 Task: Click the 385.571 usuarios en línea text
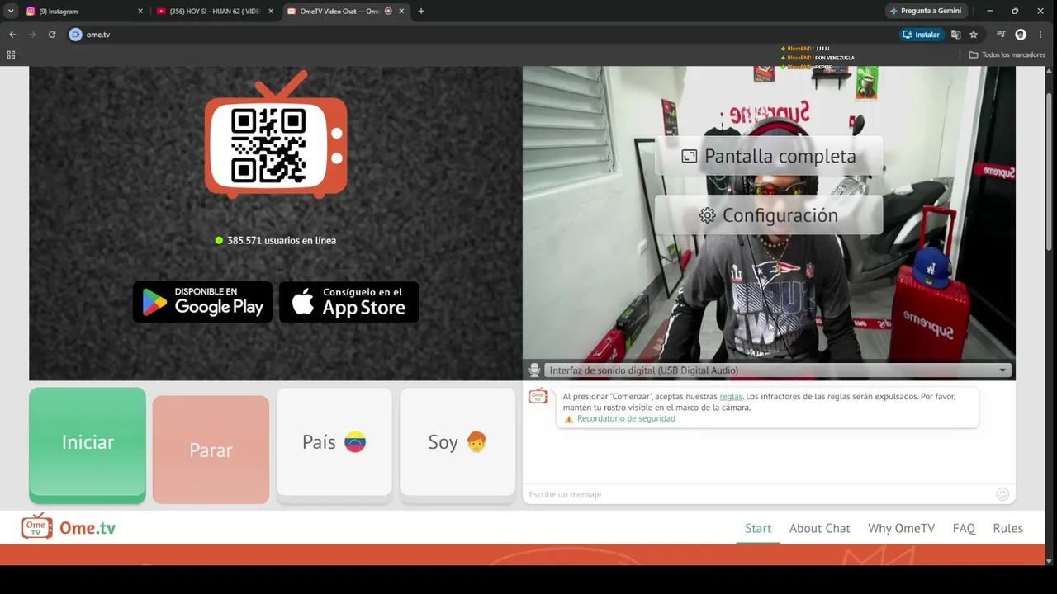pos(282,241)
